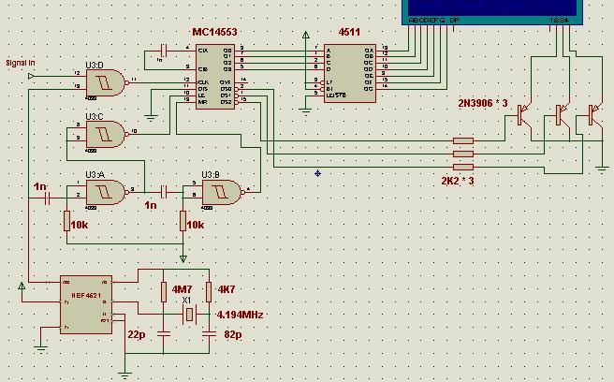The image size is (614, 382).
Task: Click the "1234" display digit pin labels
Action: [x=559, y=20]
